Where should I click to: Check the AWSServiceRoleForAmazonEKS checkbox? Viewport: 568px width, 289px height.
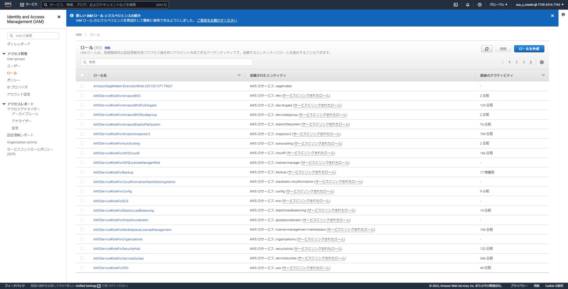(82, 95)
